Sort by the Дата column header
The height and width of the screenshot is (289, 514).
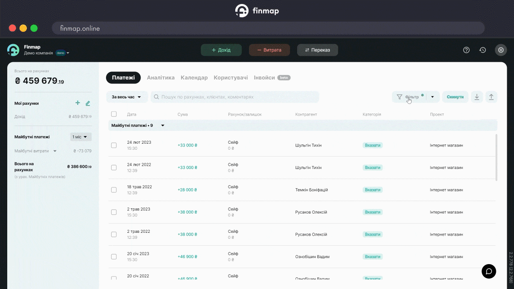[x=132, y=114]
